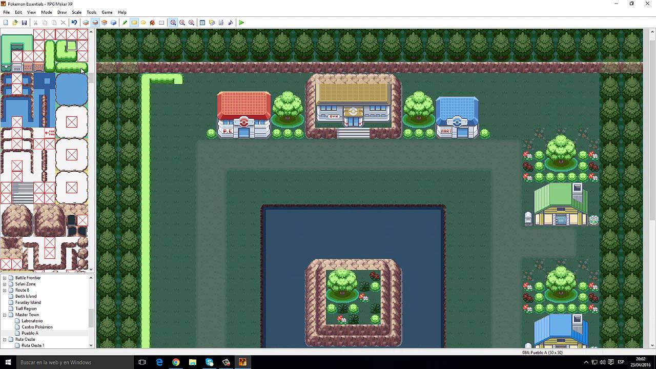Select the Flood Fill tool
The image size is (656, 369).
click(152, 23)
